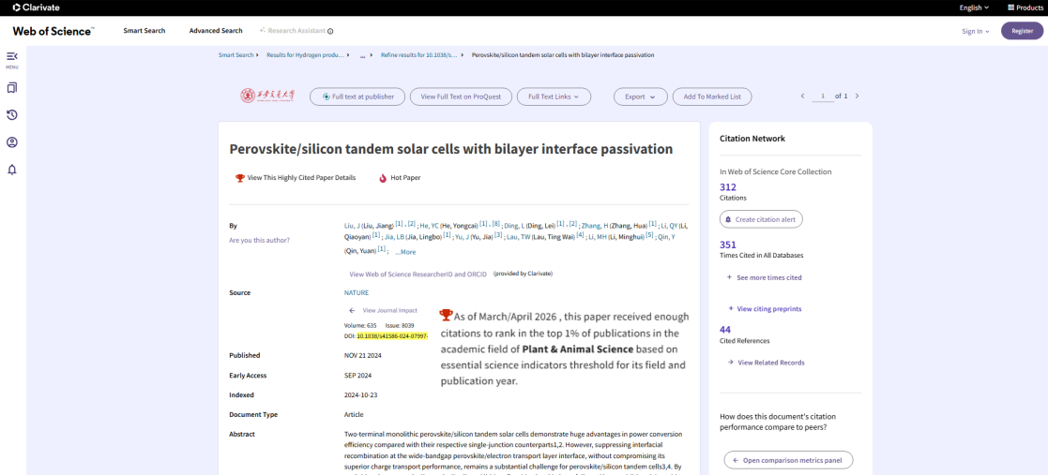Click the Research Assistant info icon
The image size is (1048, 475).
click(330, 31)
